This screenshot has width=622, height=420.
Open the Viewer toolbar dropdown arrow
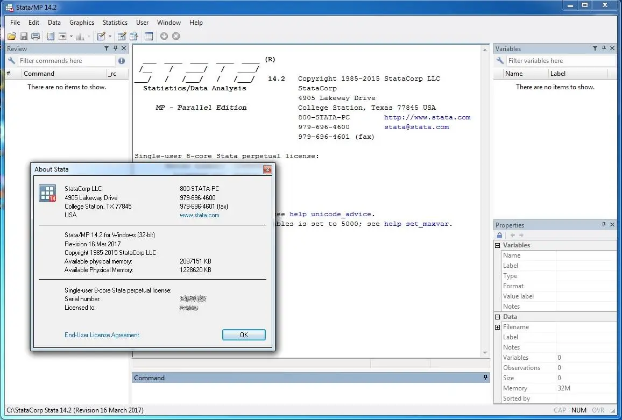[x=72, y=37]
